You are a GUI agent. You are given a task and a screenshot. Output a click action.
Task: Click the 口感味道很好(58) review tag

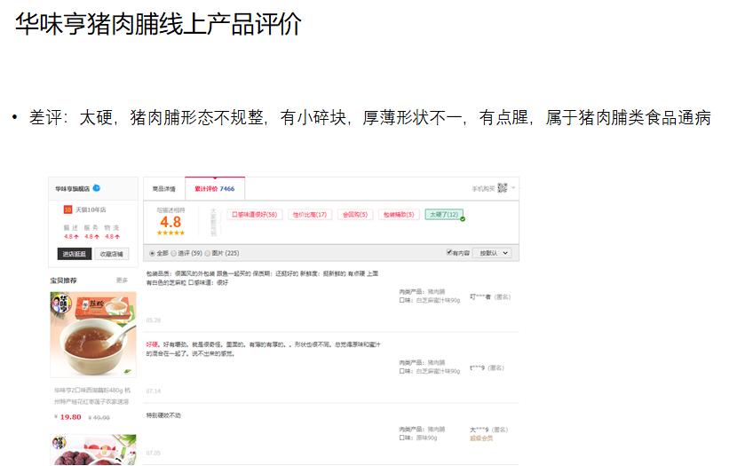pyautogui.click(x=255, y=215)
